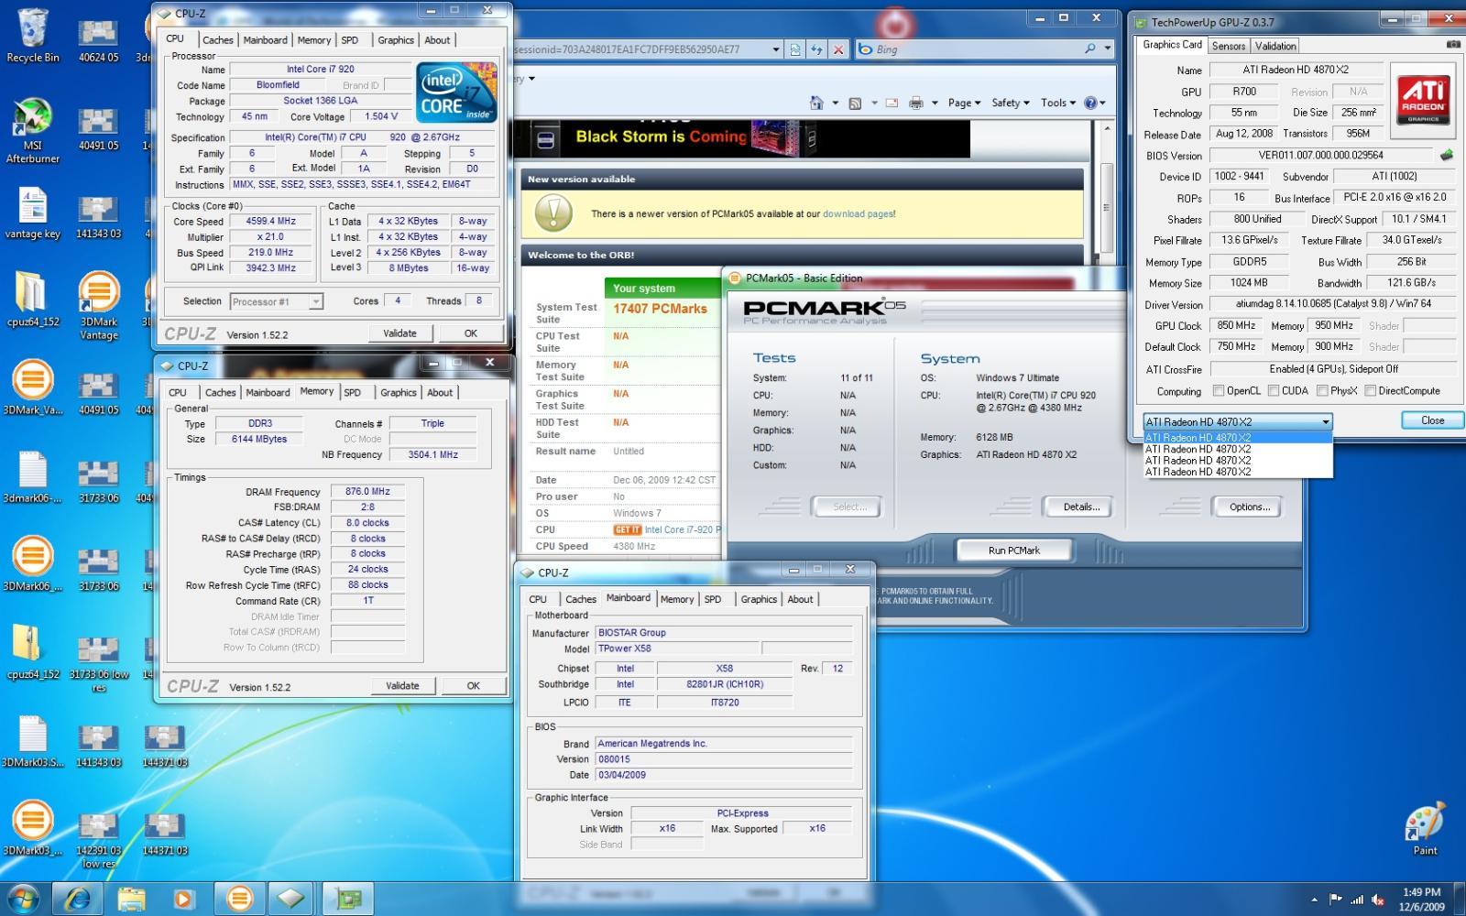1466x916 pixels.
Task: Open Windows Explorer from the taskbar
Action: point(132,899)
